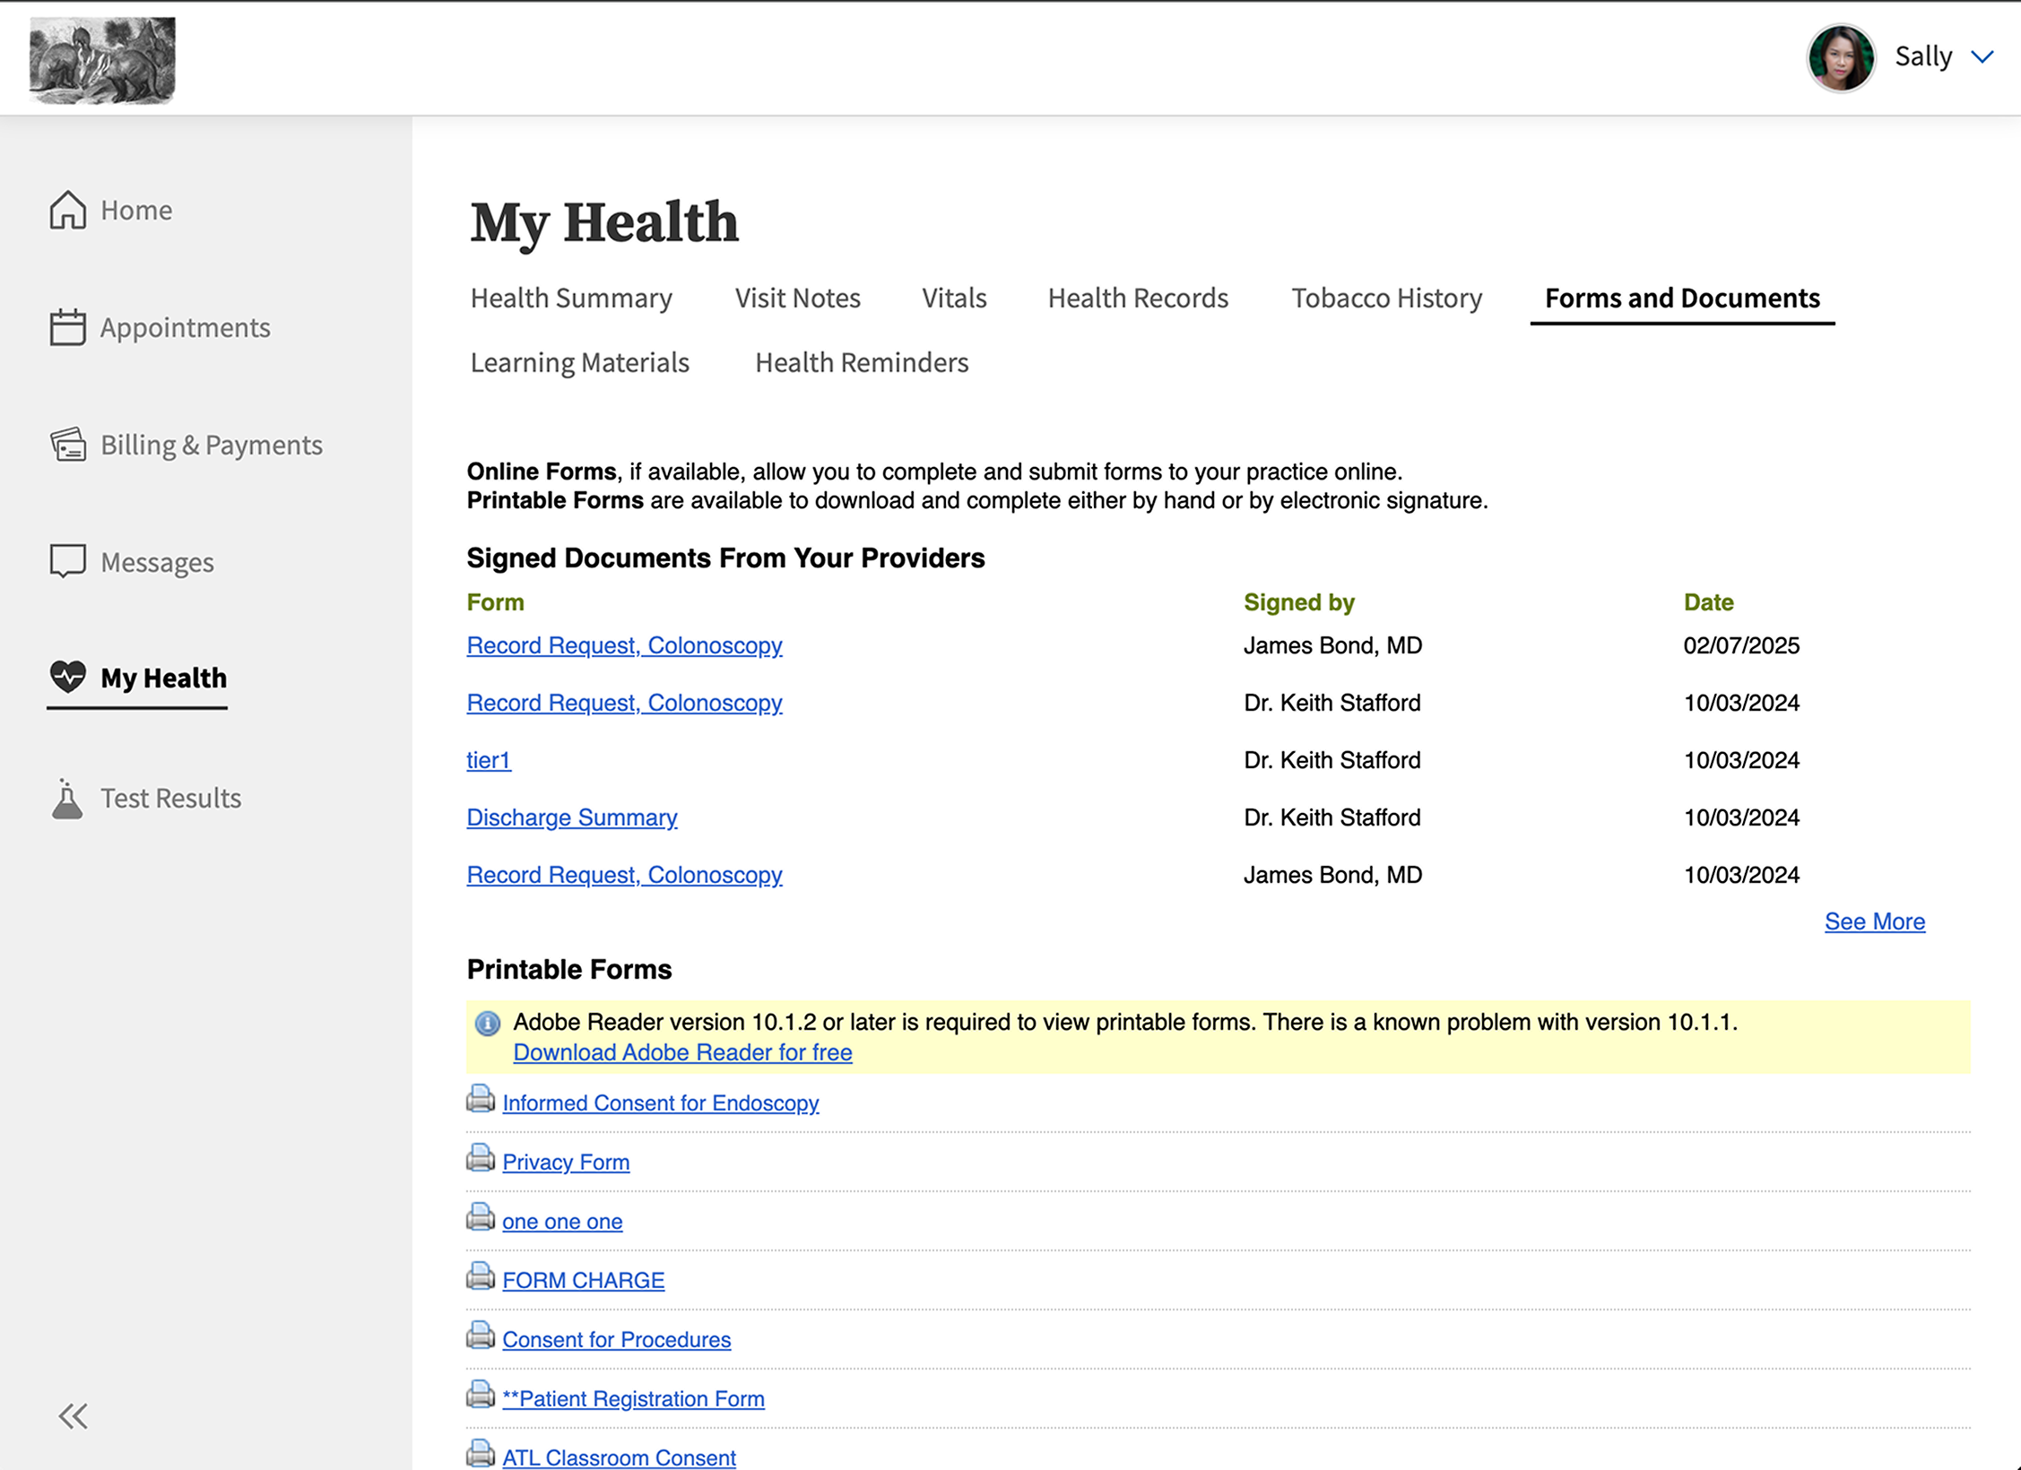Expand Sally's account dropdown chevron
The width and height of the screenshot is (2021, 1470).
(1982, 57)
